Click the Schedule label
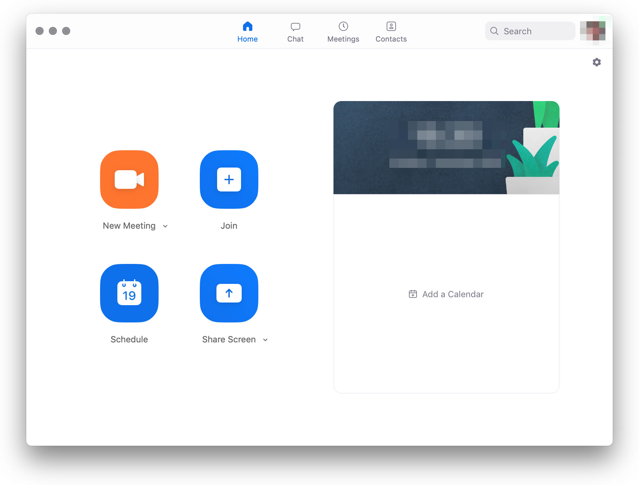639x485 pixels. 129,339
